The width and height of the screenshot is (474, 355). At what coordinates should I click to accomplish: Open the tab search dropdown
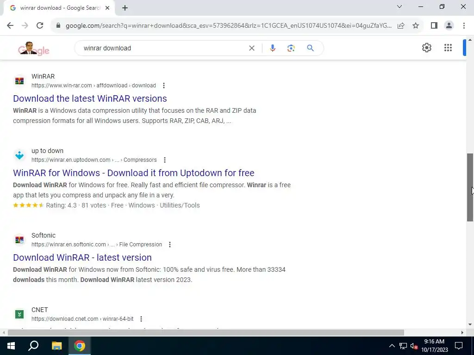[399, 6]
